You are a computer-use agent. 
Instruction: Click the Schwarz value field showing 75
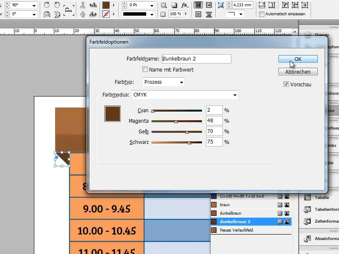tap(214, 142)
